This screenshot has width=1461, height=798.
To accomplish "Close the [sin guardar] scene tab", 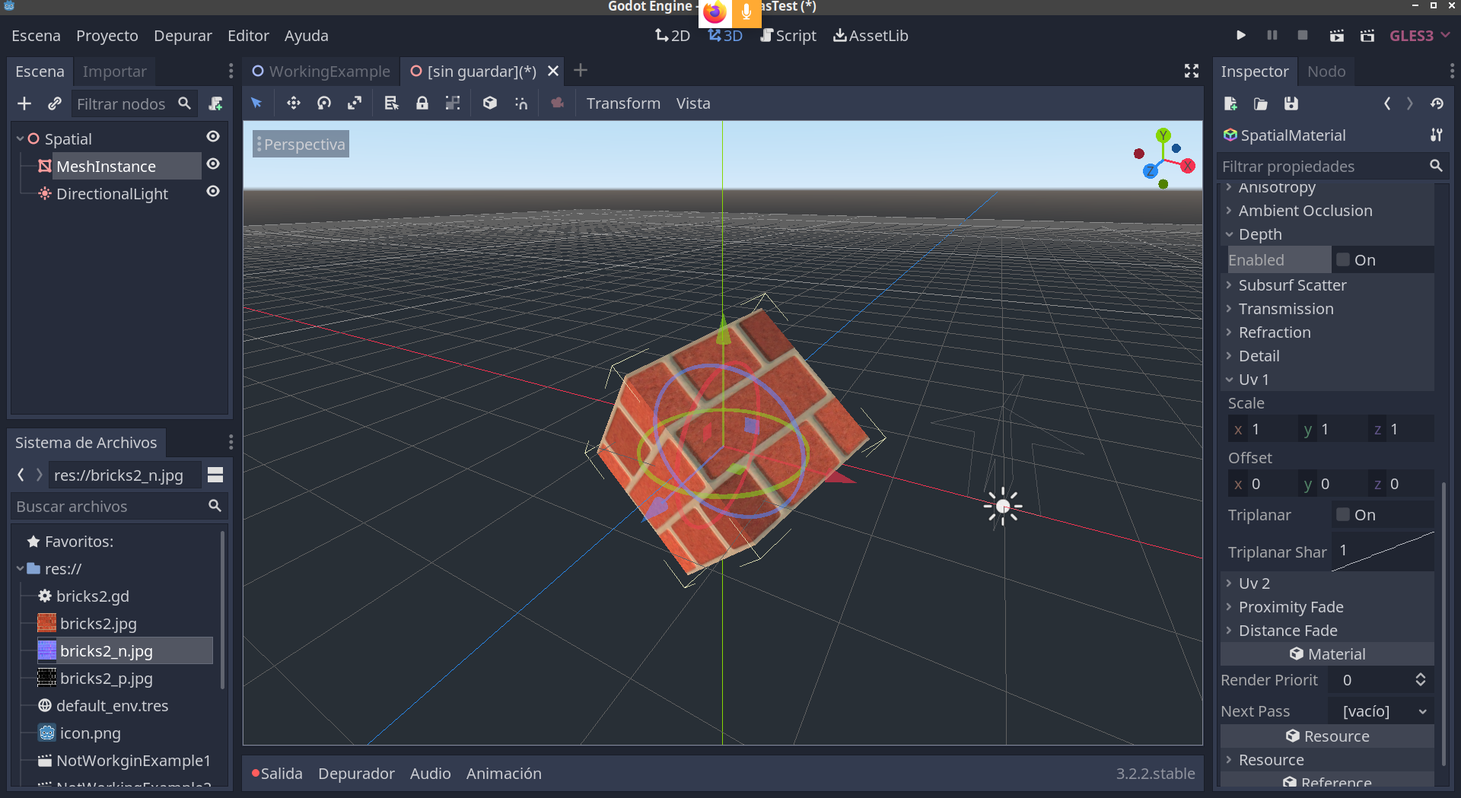I will tap(553, 71).
